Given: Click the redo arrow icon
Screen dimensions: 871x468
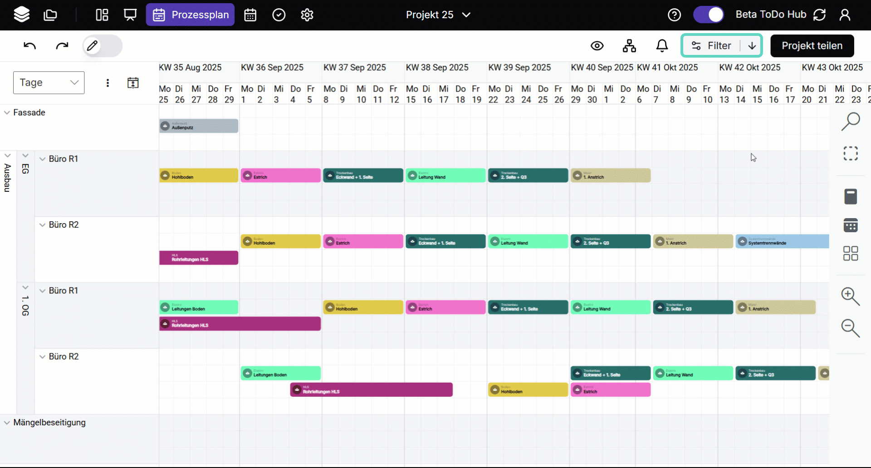Looking at the screenshot, I should (x=62, y=46).
